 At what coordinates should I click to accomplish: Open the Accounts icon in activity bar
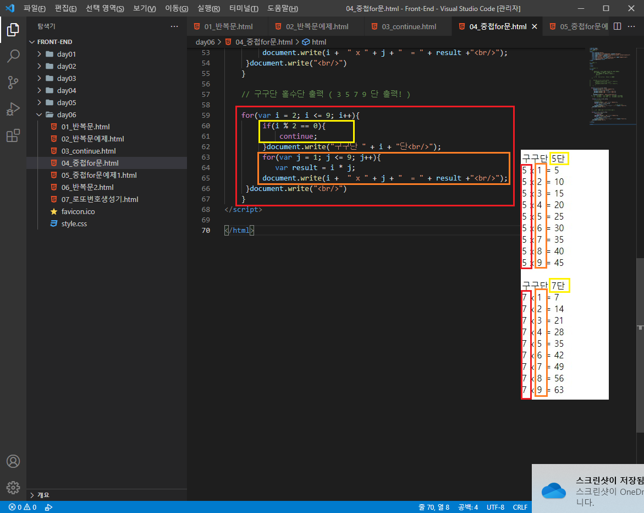13,461
